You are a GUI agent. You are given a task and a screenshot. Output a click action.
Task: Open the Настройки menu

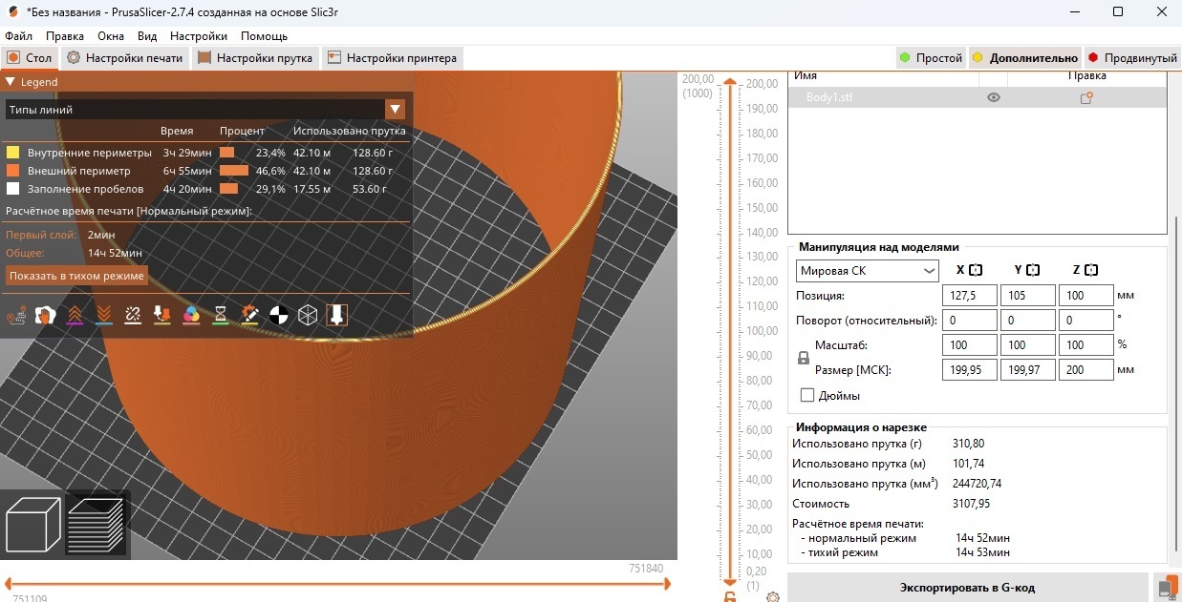tap(199, 36)
